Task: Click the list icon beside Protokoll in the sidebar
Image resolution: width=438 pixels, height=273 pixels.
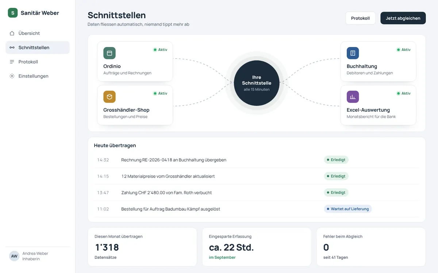Action: point(12,62)
